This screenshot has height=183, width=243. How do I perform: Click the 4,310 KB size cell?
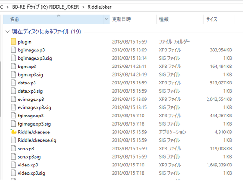coord(223,132)
